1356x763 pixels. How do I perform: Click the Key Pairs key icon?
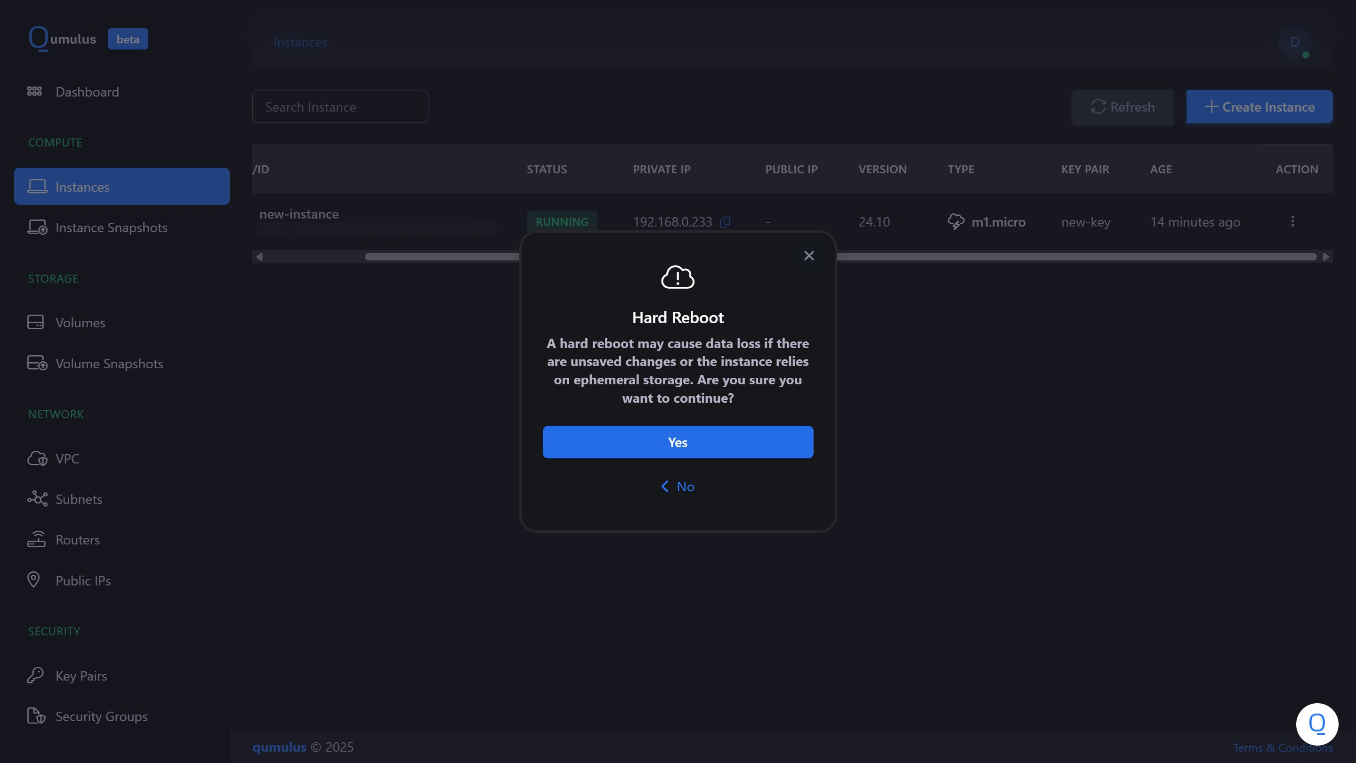click(35, 675)
